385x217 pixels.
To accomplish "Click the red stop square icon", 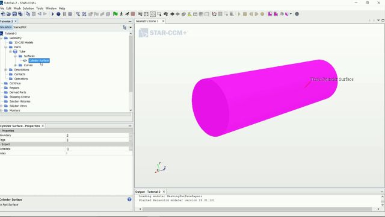I will click(x=133, y=14).
